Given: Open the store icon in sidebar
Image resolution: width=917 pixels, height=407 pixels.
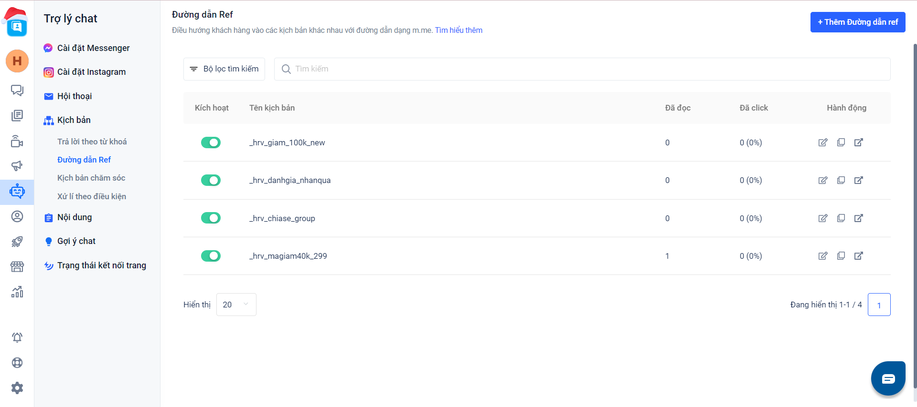Looking at the screenshot, I should coord(17,267).
